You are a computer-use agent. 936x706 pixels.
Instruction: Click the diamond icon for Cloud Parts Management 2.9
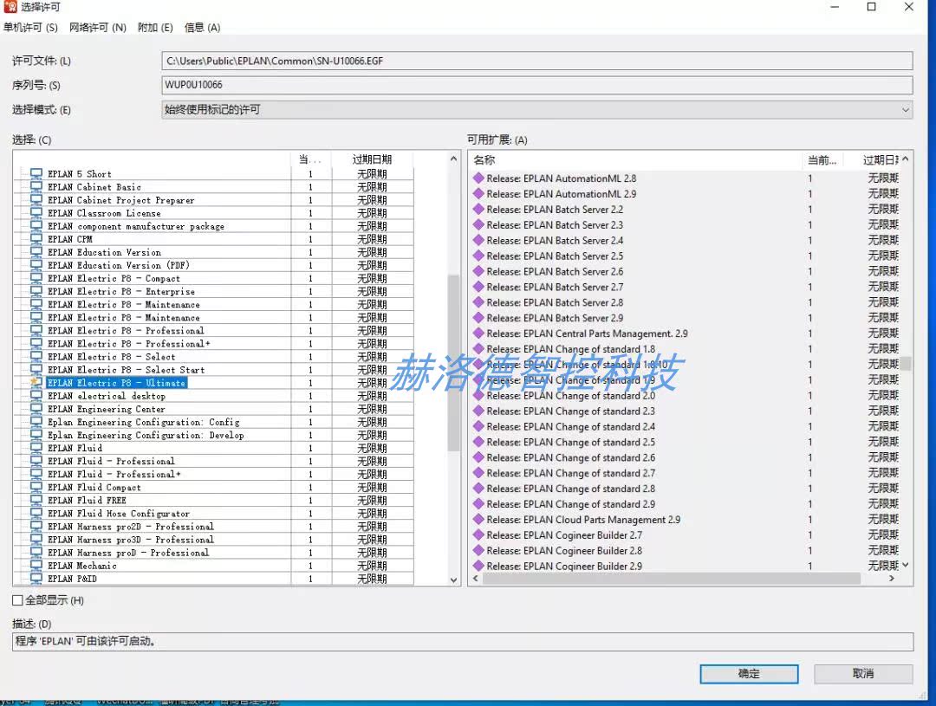click(x=478, y=519)
